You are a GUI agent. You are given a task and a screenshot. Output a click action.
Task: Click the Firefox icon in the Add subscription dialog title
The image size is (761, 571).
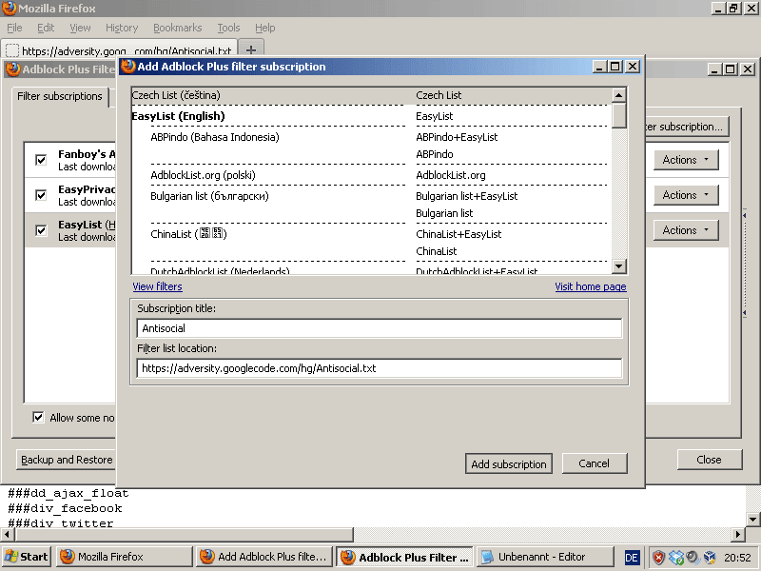point(128,67)
